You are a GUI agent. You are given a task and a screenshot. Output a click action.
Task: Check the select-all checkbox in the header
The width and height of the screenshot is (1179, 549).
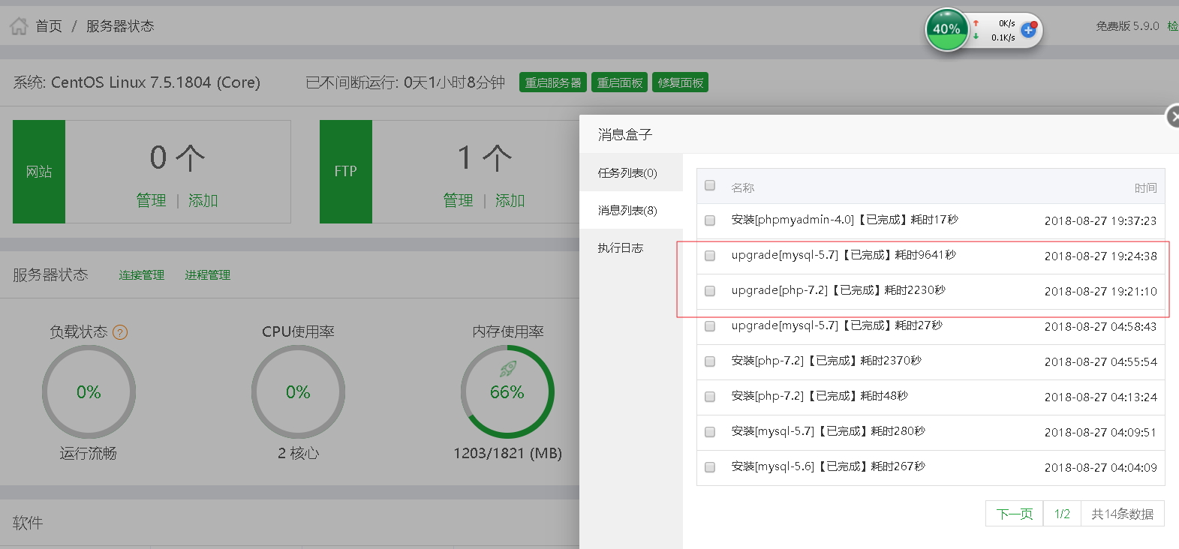(710, 185)
